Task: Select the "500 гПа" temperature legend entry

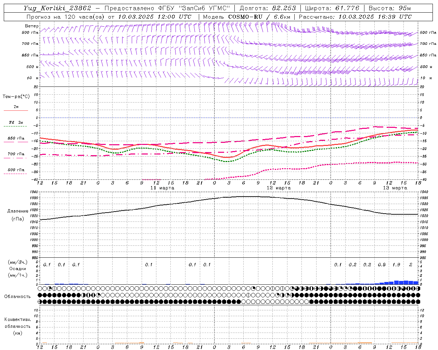Action: tap(16, 170)
